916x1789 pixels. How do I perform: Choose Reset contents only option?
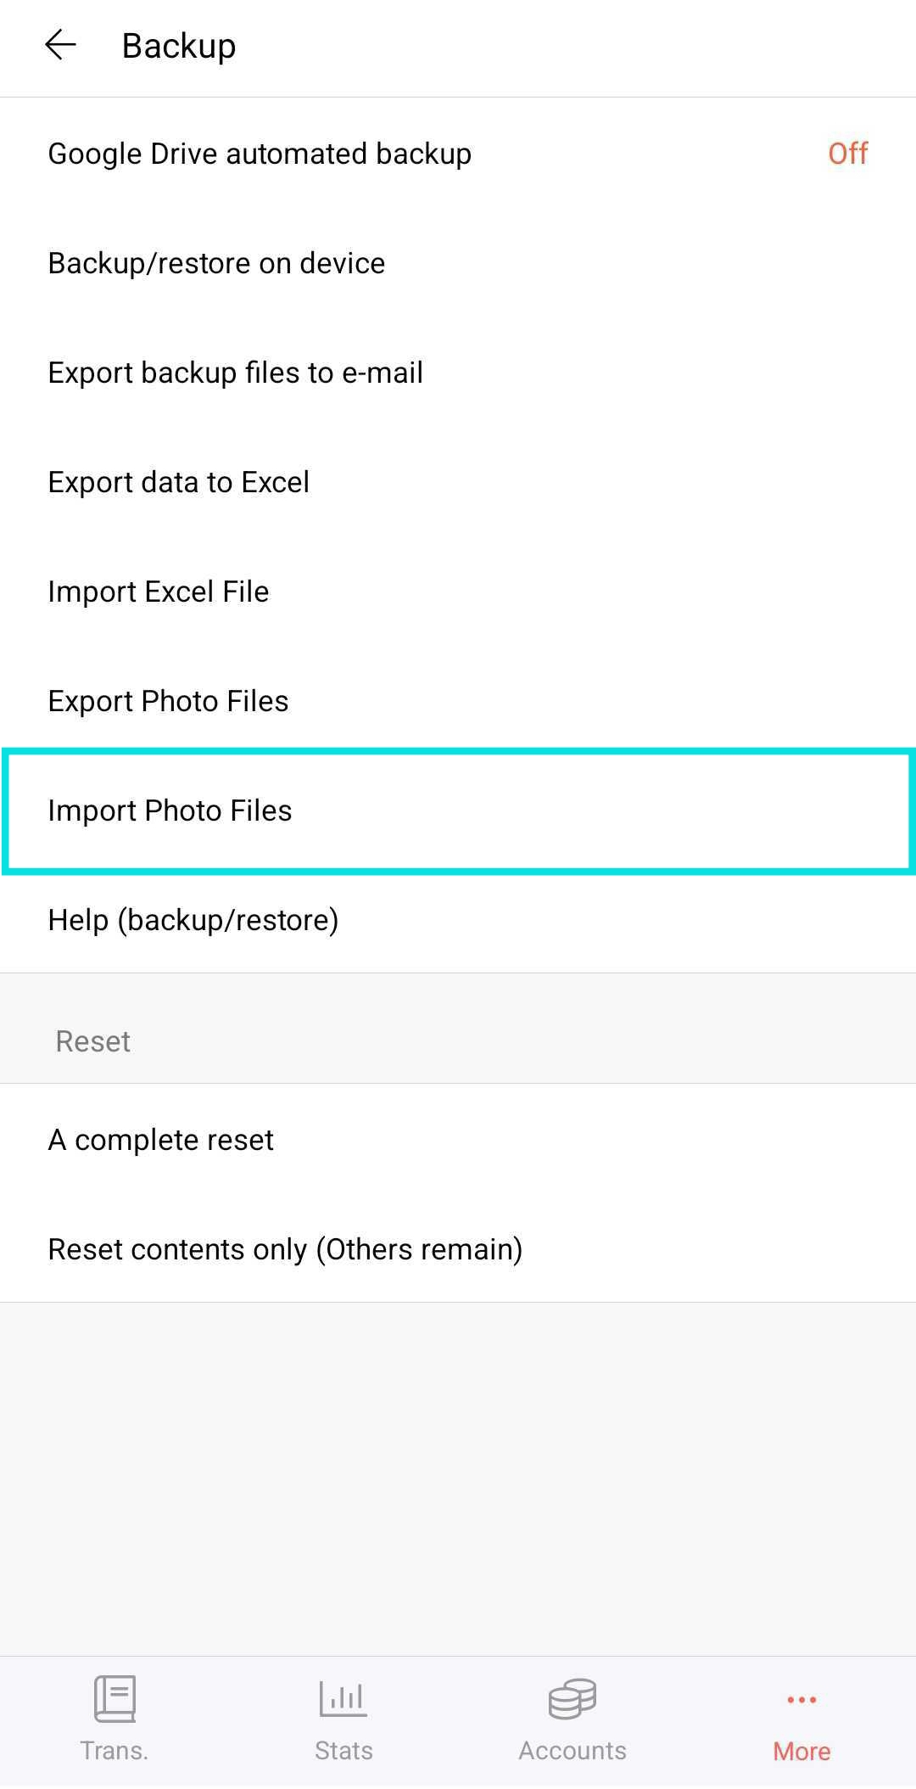[458, 1249]
